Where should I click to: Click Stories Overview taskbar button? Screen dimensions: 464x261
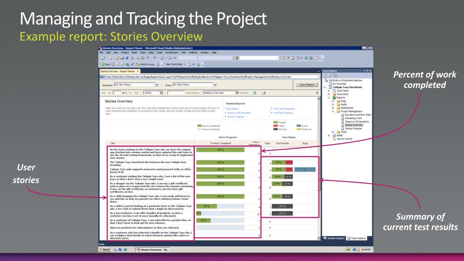153,250
